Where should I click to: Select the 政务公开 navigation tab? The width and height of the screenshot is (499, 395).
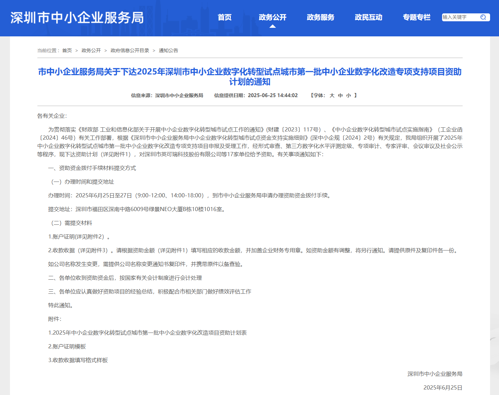click(x=273, y=17)
